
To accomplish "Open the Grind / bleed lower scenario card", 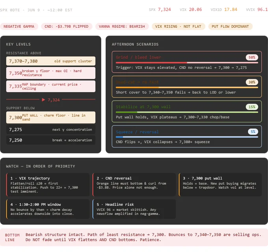I will coord(187,62).
